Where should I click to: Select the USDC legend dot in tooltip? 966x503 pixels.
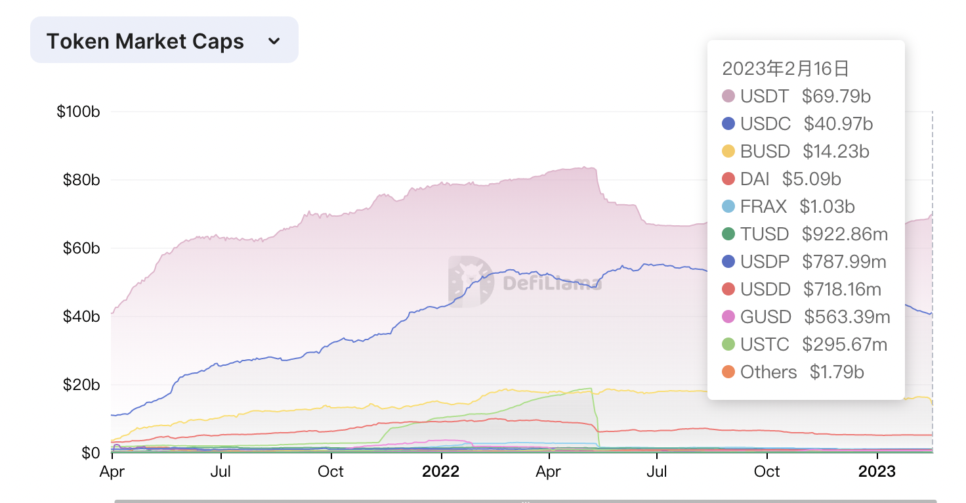pos(728,124)
